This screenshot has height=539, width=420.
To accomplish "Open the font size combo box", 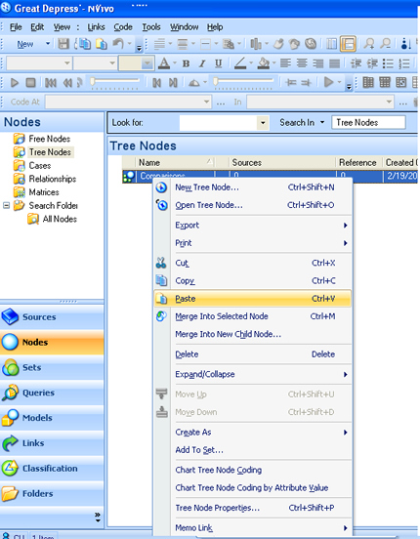I will tap(96, 63).
